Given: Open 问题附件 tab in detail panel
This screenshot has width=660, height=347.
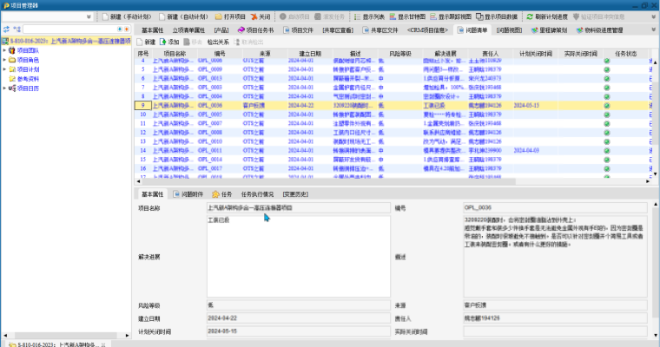Looking at the screenshot, I should pyautogui.click(x=188, y=194).
